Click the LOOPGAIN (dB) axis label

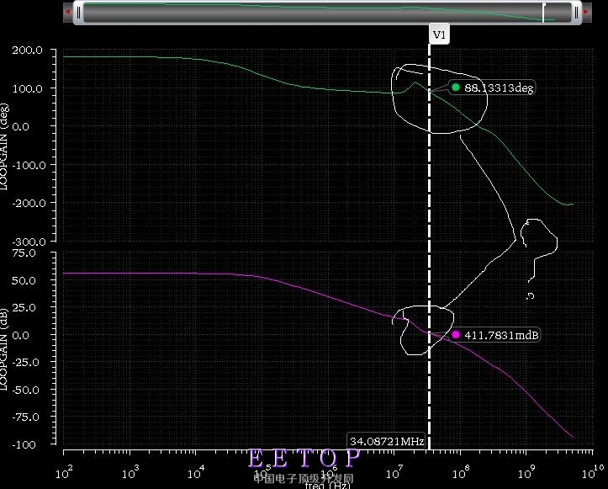[4, 349]
